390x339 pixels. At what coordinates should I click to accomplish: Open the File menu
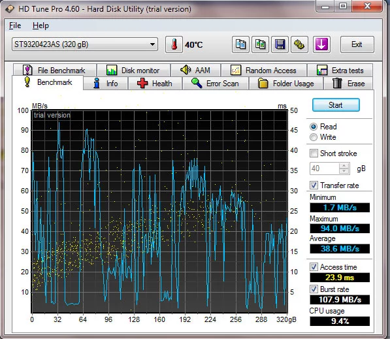[15, 25]
